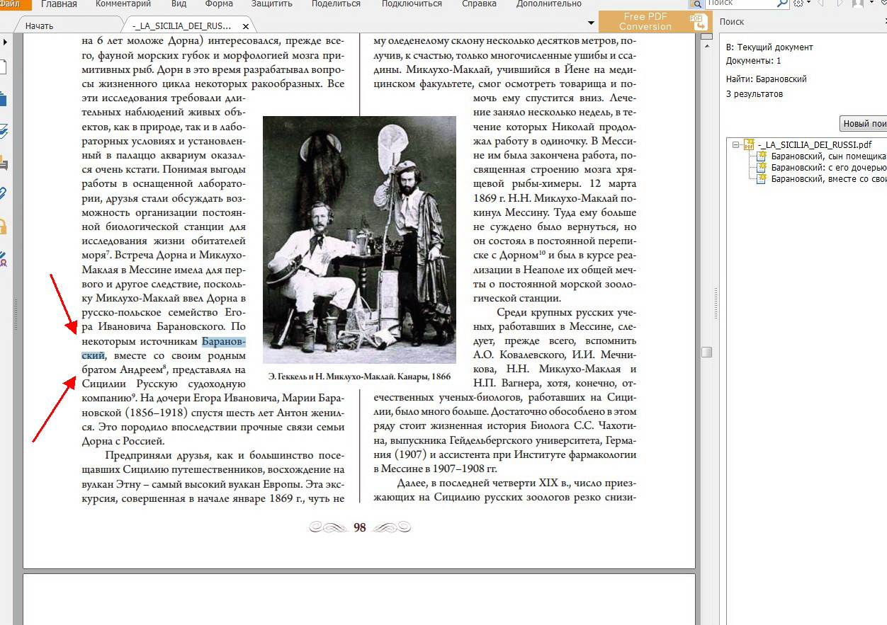Open the Защитить ribbon tab
Viewport: 887px width, 625px height.
271,4
